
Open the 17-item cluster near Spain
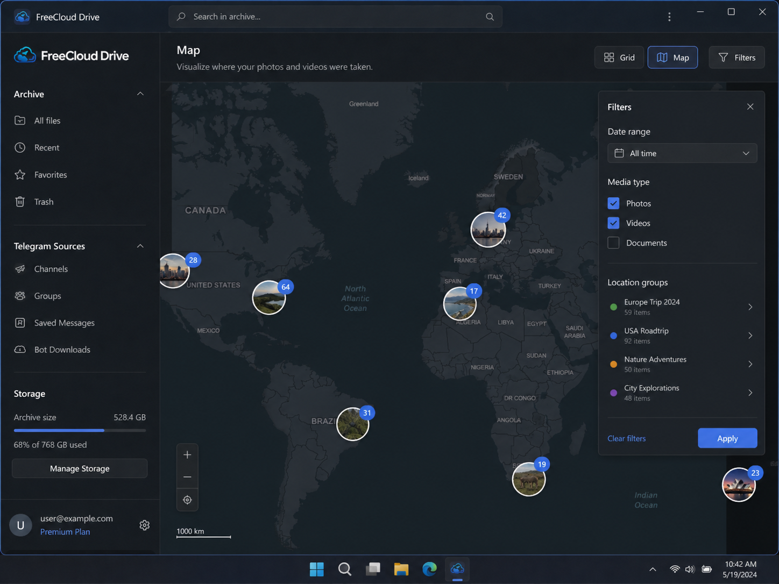click(x=460, y=303)
